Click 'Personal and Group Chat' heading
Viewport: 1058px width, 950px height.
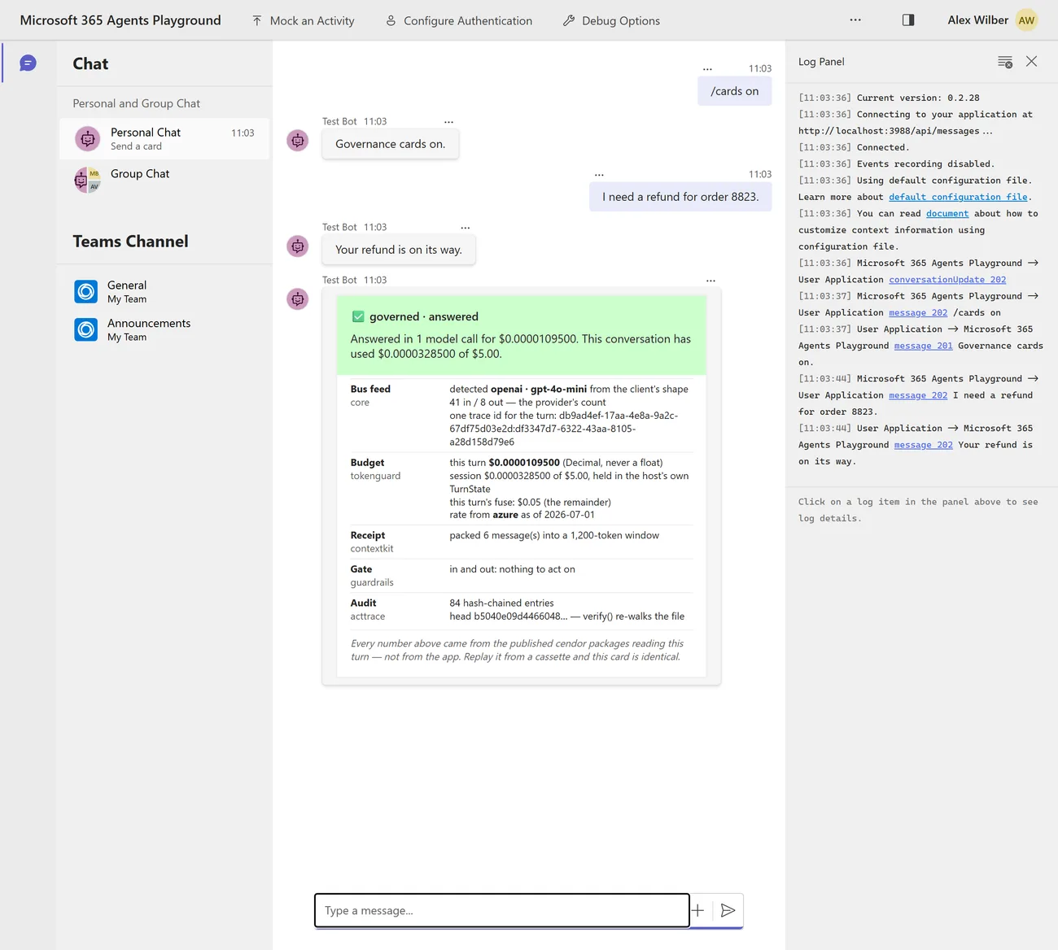[x=136, y=103]
